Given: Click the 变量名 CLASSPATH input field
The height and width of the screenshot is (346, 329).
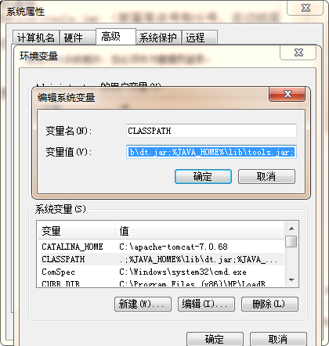Looking at the screenshot, I should click(211, 131).
